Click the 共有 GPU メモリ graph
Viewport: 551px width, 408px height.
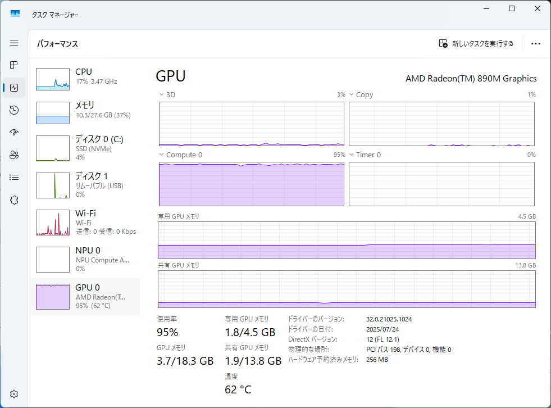(347, 289)
